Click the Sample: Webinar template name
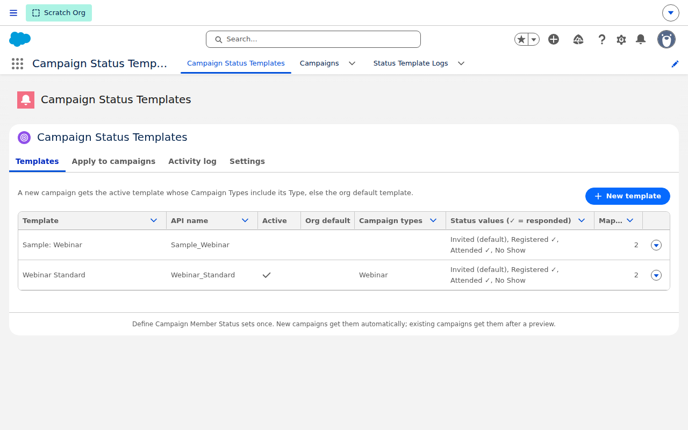 coord(53,245)
